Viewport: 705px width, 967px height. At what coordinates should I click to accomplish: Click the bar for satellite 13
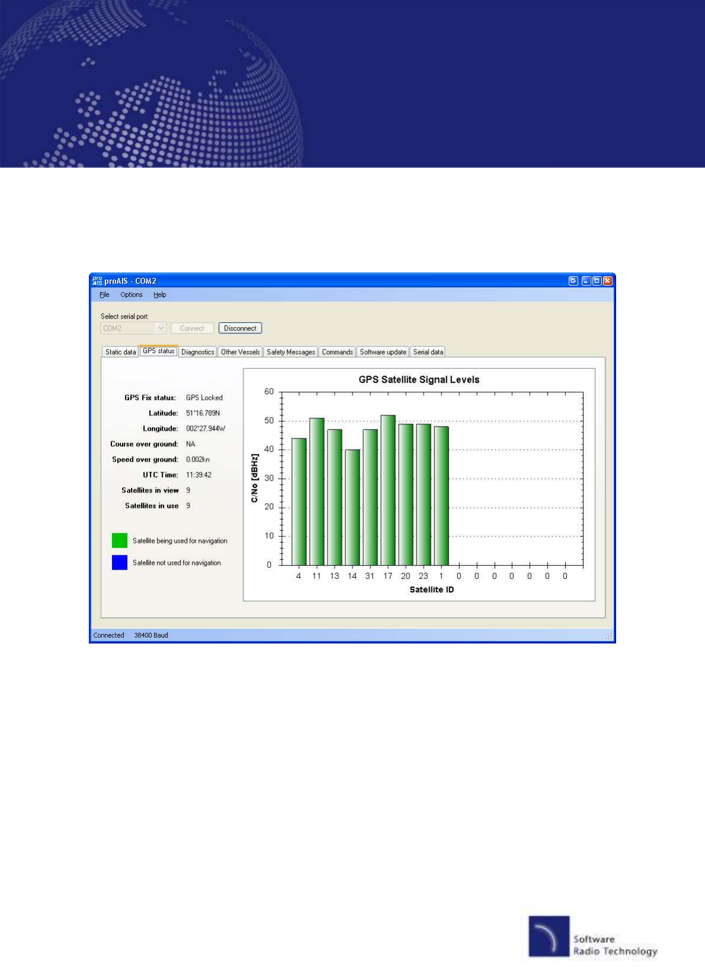pos(335,497)
